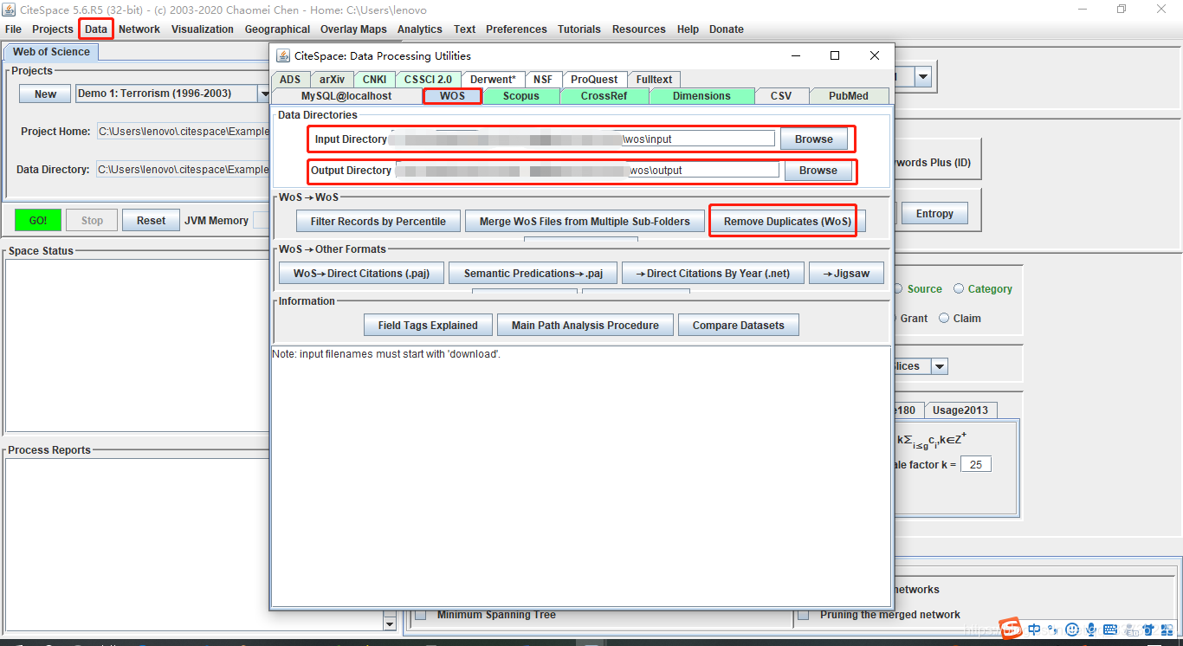1183x646 pixels.
Task: Click WoS→Direct Citations (.paj) button
Action: coord(362,274)
